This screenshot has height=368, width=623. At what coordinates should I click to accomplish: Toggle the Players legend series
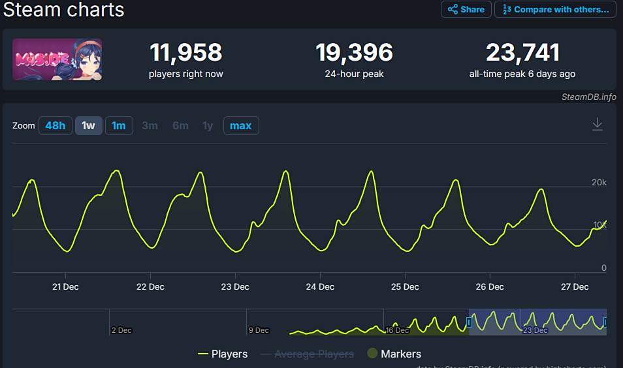pyautogui.click(x=223, y=354)
